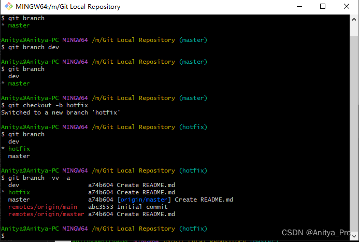This screenshot has height=242, width=359.
Task: Click the last '$' prompt line
Action: (x=3, y=236)
